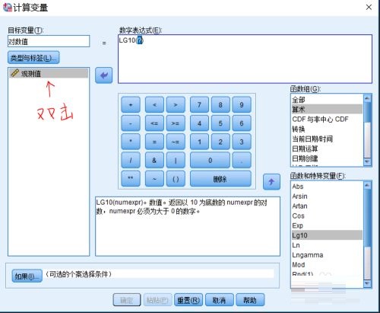Screen dimensions: 380x313
Task: Click the decimal point key
Action: (x=242, y=160)
